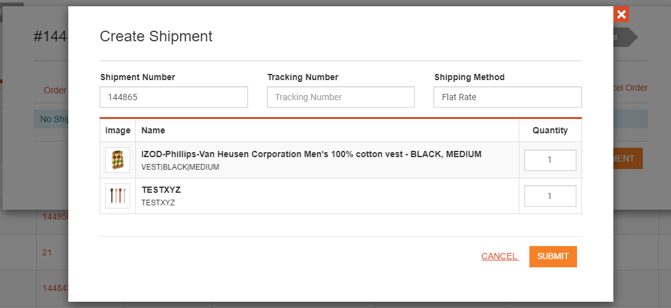Close the Create Shipment dialog with X
The height and width of the screenshot is (308, 671).
[x=621, y=14]
